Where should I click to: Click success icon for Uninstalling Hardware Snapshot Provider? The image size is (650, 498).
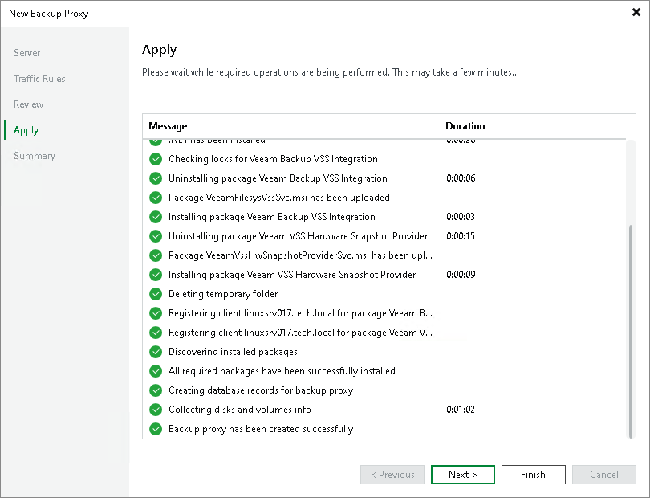[156, 236]
